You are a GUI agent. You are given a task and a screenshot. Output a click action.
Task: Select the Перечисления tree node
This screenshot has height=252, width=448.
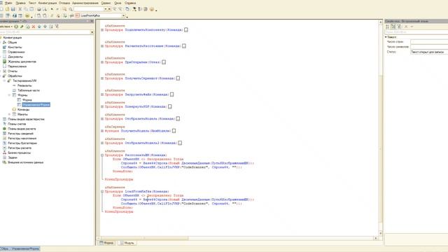pos(17,66)
